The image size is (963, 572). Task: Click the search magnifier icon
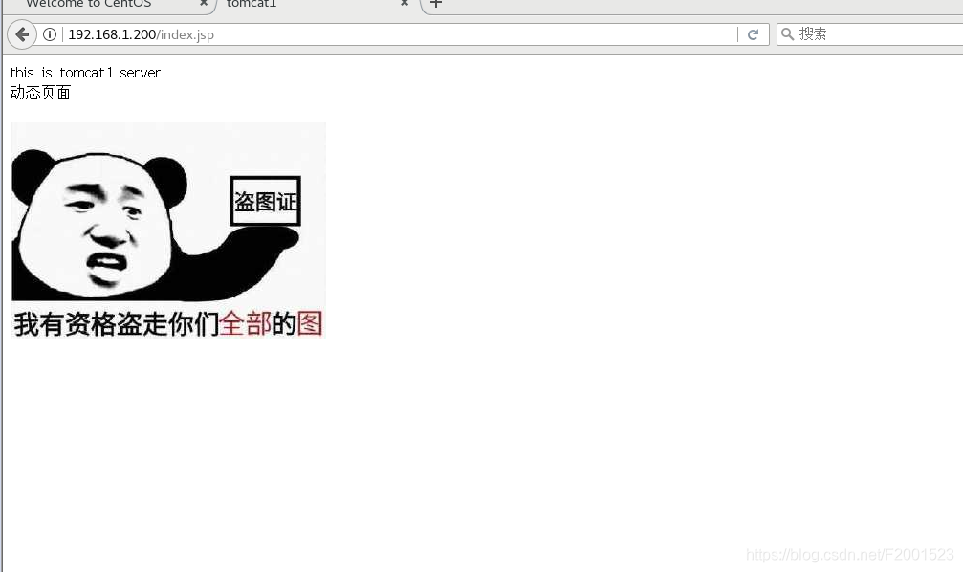pos(787,34)
